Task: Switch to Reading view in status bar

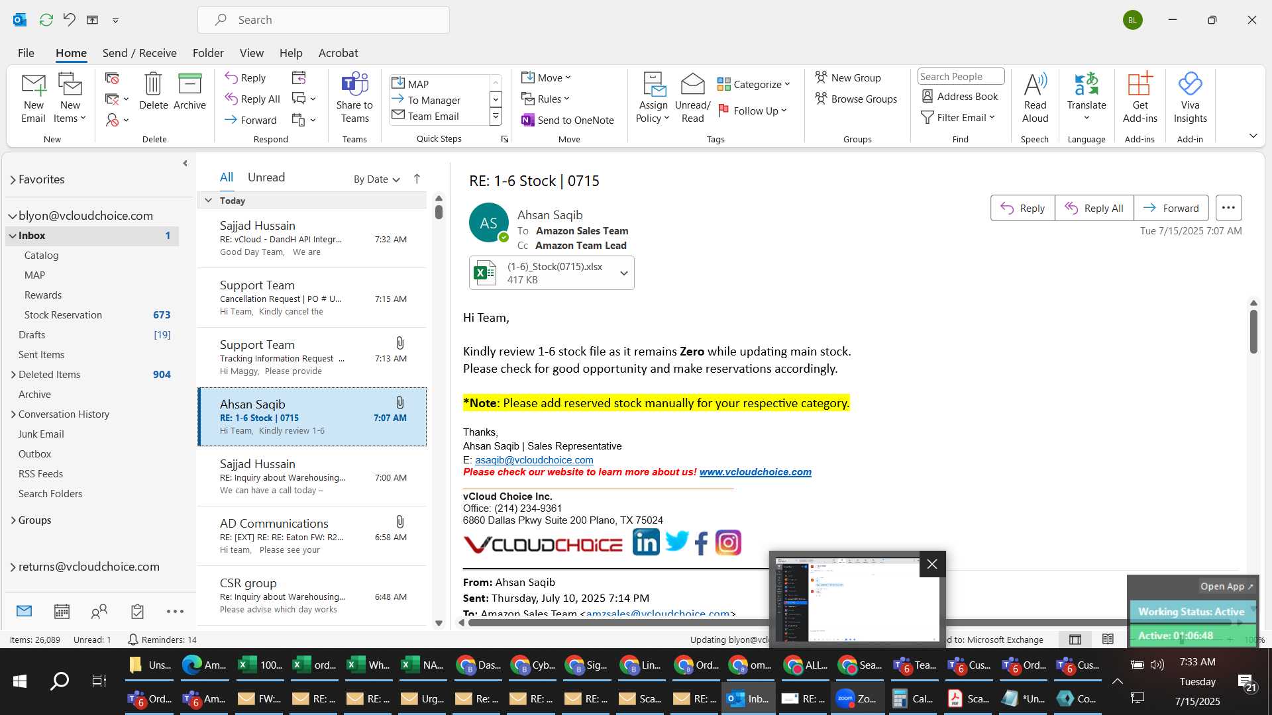Action: (x=1108, y=639)
